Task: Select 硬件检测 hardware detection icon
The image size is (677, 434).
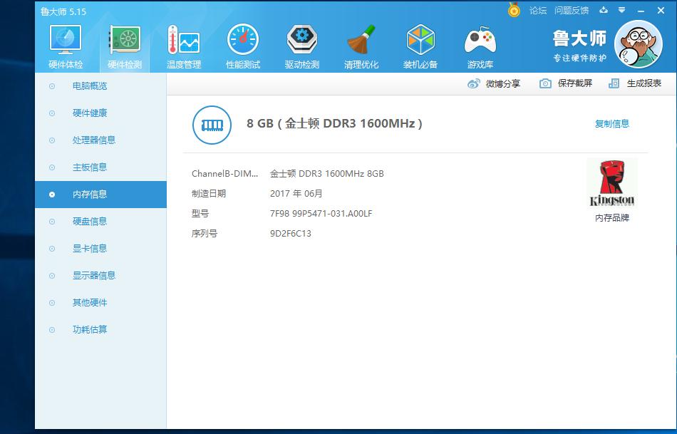Action: [125, 46]
